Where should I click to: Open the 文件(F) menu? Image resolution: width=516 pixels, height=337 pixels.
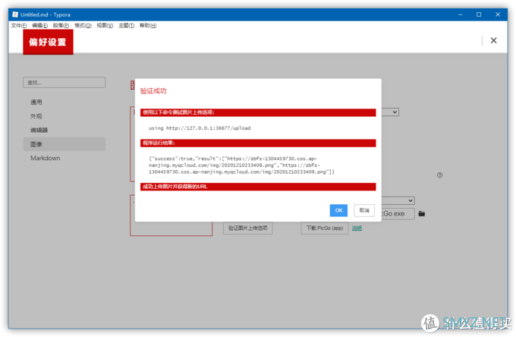tap(19, 25)
